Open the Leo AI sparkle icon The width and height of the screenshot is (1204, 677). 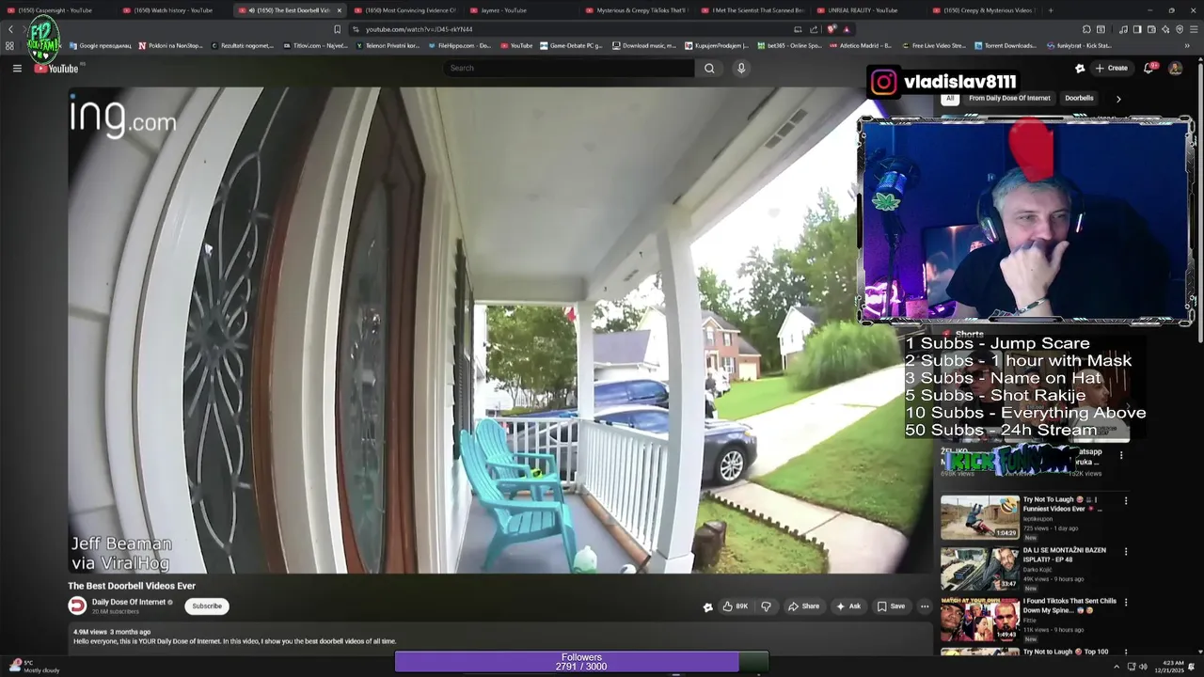tap(1165, 29)
